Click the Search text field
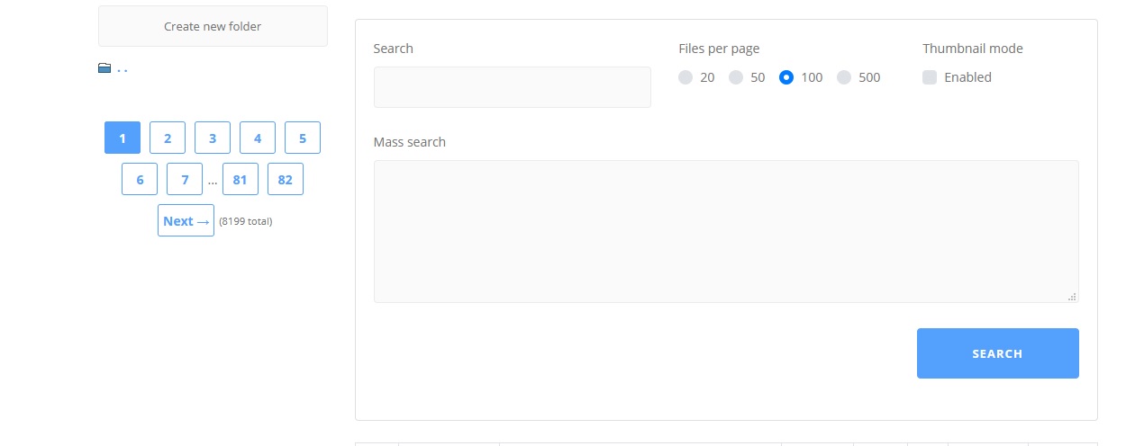 pos(512,87)
